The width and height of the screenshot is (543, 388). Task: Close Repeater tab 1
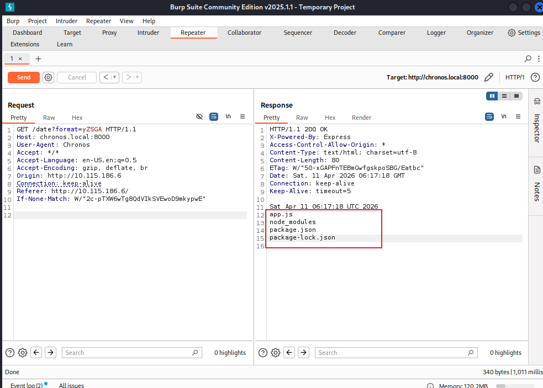click(x=20, y=59)
